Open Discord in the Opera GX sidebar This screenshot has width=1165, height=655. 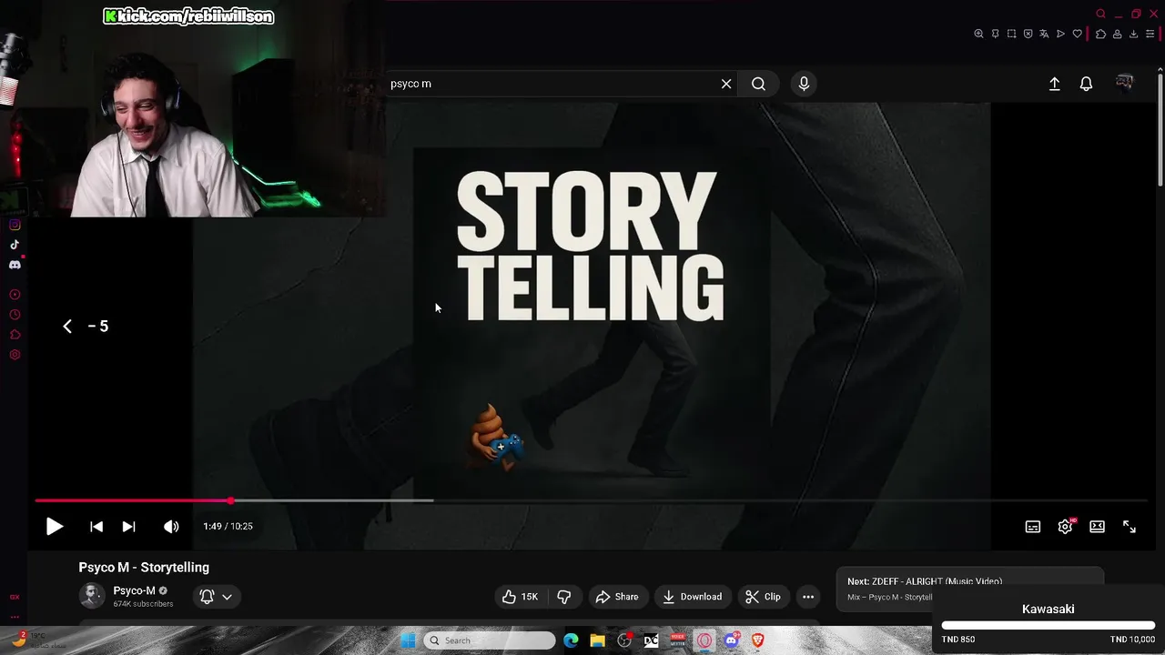click(x=15, y=265)
